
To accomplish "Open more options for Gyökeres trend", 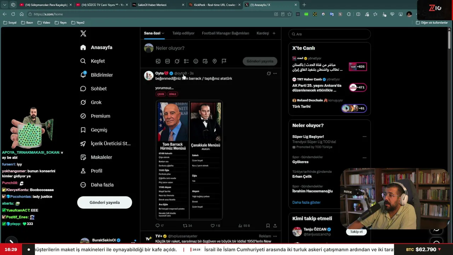I will [365, 158].
